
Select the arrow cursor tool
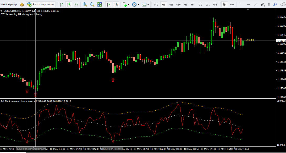[224, 4]
